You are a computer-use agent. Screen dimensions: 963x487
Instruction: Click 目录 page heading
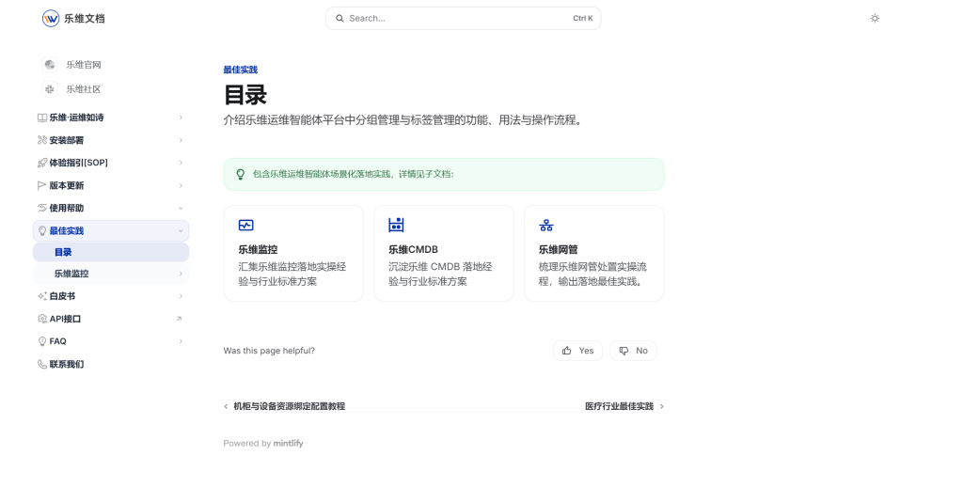click(245, 95)
